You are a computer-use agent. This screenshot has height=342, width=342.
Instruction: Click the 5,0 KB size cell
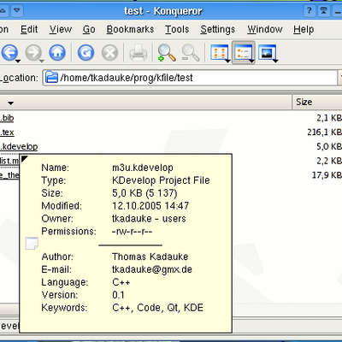pyautogui.click(x=329, y=146)
